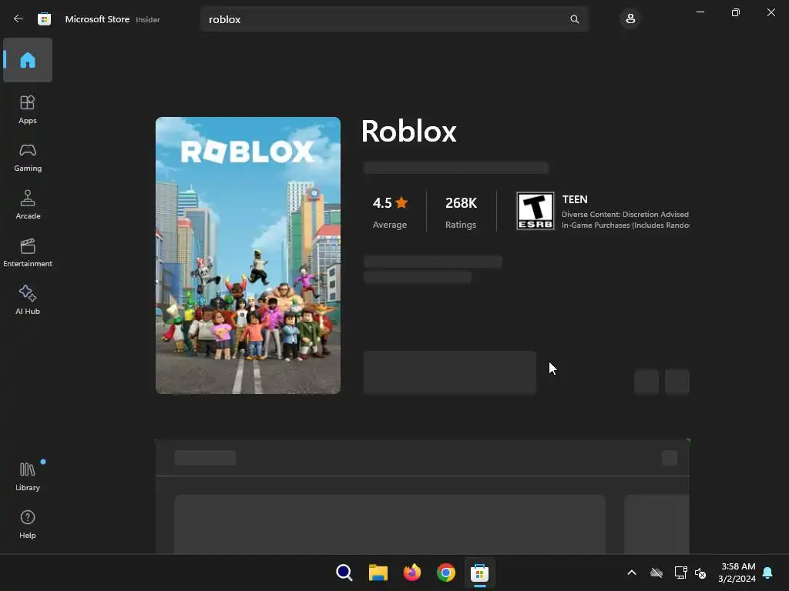The width and height of the screenshot is (789, 591).
Task: Open the Library in sidebar
Action: tap(28, 476)
